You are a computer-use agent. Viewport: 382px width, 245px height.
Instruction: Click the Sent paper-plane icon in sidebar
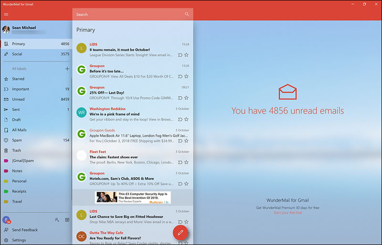tap(6, 110)
